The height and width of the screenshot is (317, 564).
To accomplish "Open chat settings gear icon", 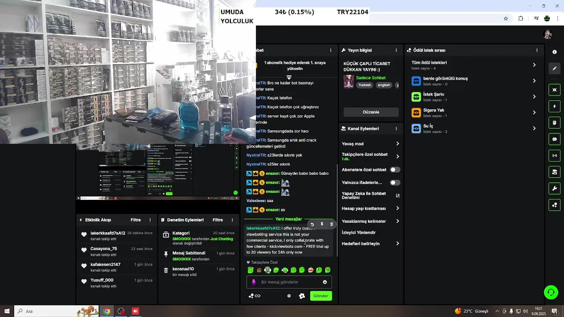I will pyautogui.click(x=289, y=296).
